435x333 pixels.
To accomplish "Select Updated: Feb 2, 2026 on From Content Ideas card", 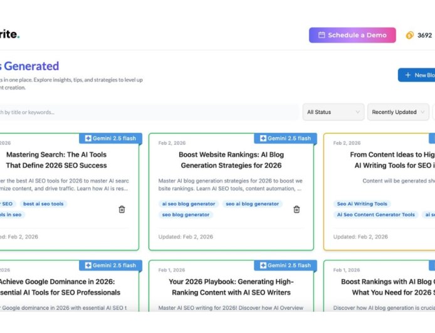I will pyautogui.click(x=360, y=237).
